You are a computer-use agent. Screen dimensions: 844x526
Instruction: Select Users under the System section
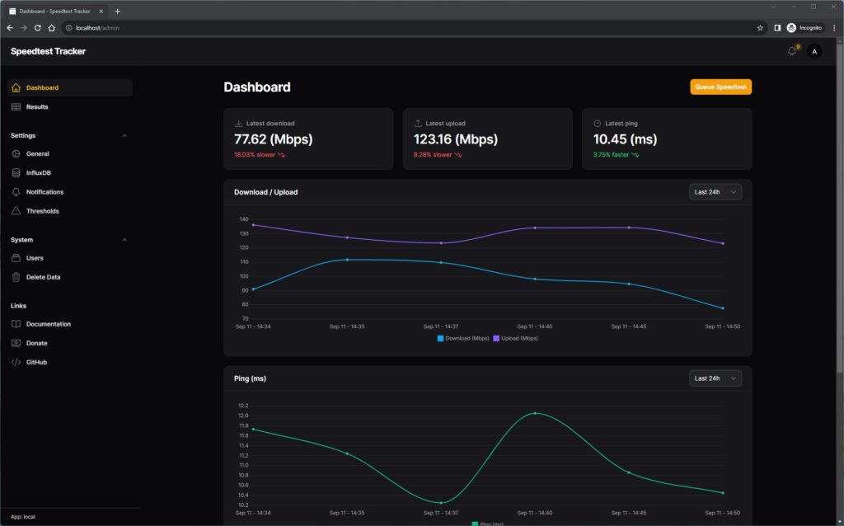pyautogui.click(x=35, y=257)
